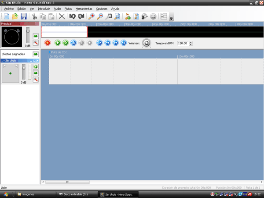Viewport: 264px width, 198px height.
Task: Click the Volumen knob control
Action: tap(147, 43)
